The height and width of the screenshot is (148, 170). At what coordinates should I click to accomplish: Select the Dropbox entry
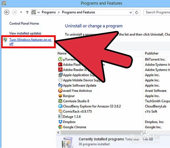[x=69, y=122]
